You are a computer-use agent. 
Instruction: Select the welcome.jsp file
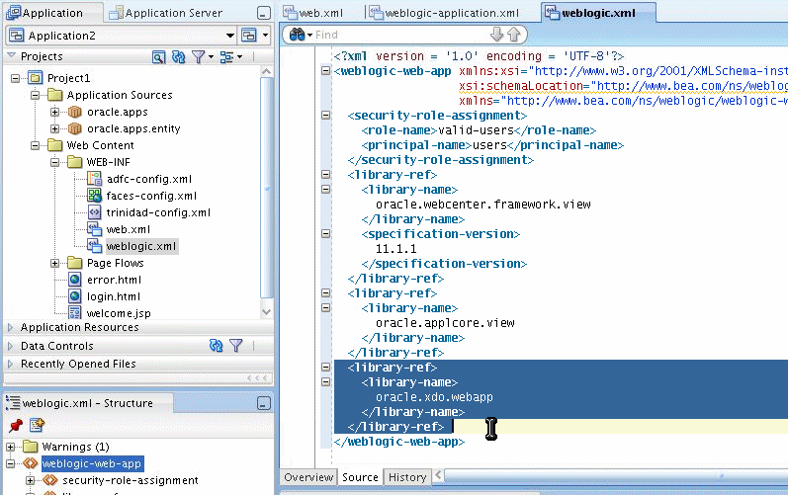point(118,313)
